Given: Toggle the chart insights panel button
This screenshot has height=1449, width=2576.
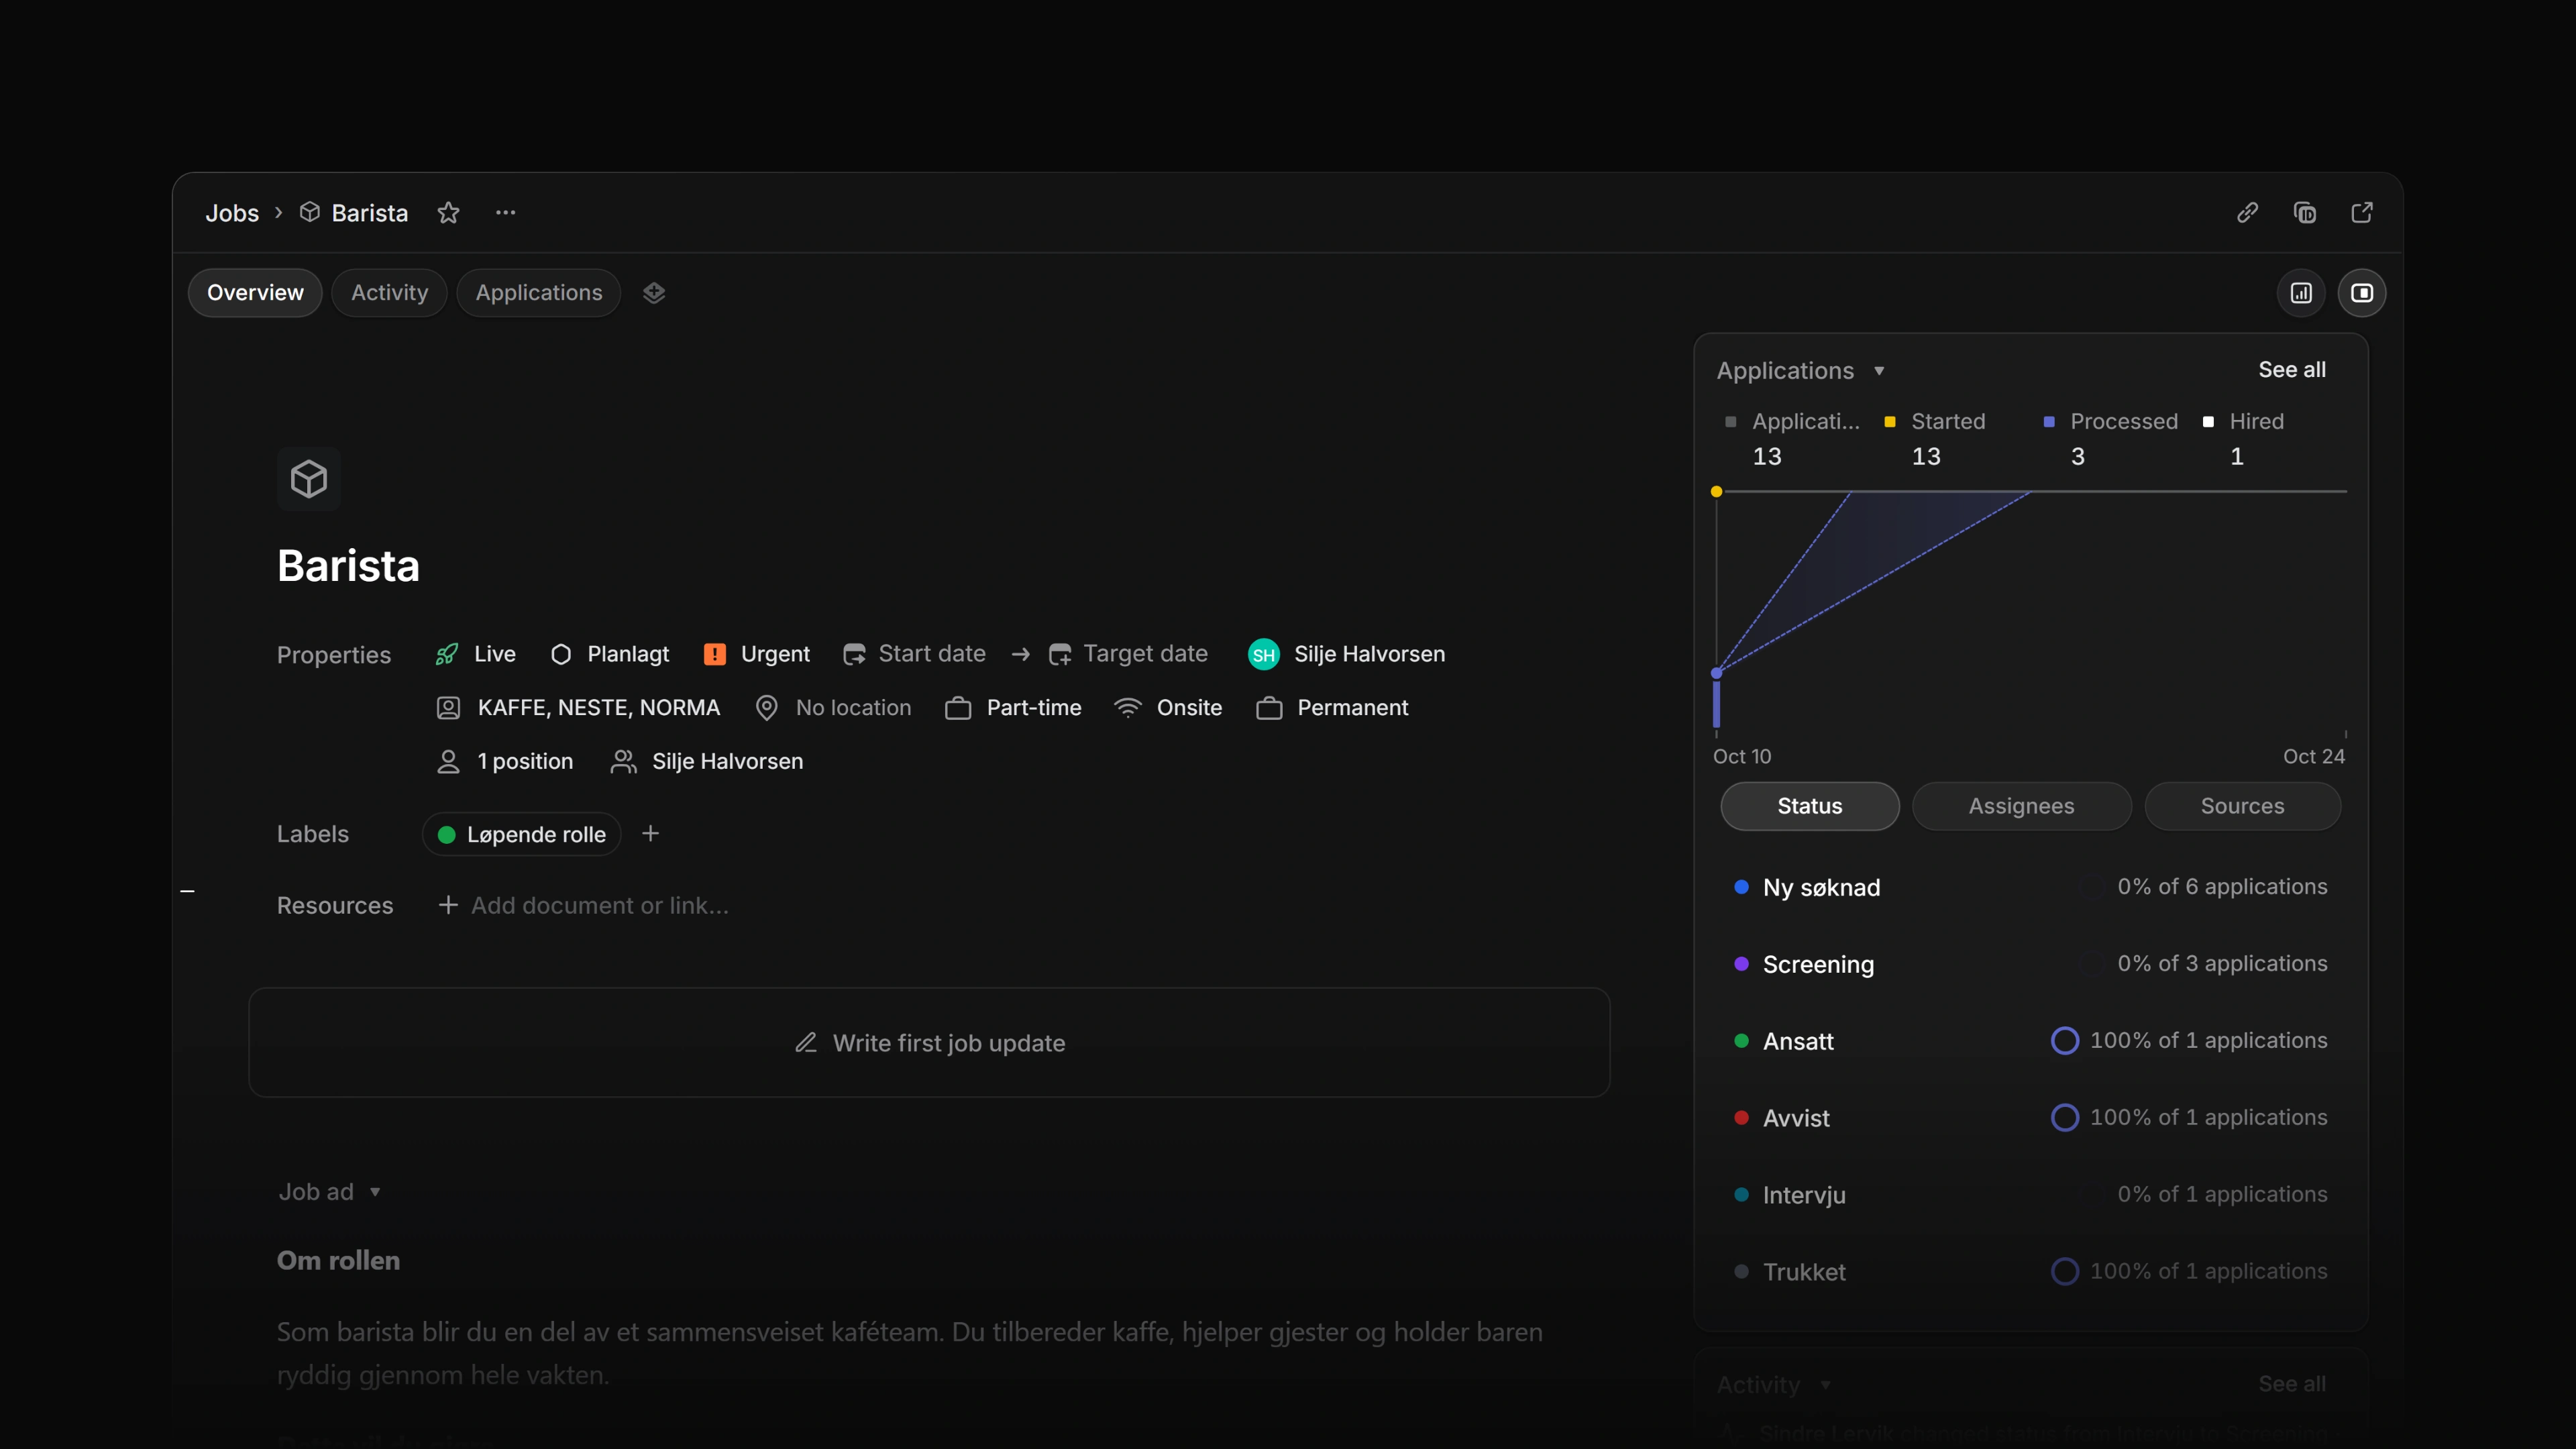Looking at the screenshot, I should 2301,293.
